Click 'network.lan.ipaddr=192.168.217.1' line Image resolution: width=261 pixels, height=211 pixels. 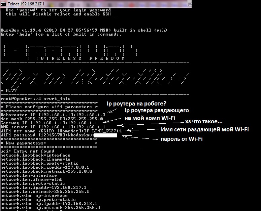(43, 187)
